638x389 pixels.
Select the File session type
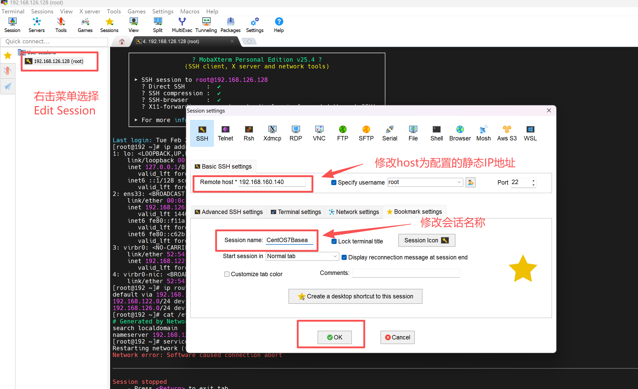[413, 133]
